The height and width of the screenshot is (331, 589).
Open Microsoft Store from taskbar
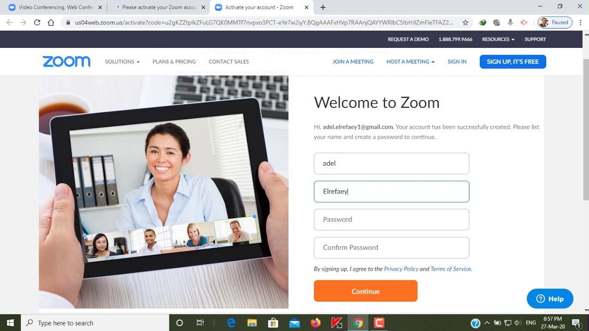click(x=273, y=323)
